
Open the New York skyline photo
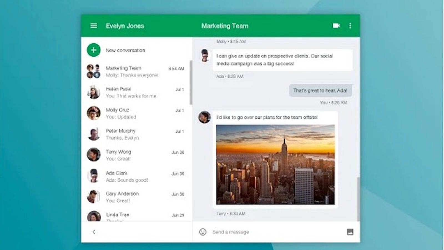coord(275,164)
